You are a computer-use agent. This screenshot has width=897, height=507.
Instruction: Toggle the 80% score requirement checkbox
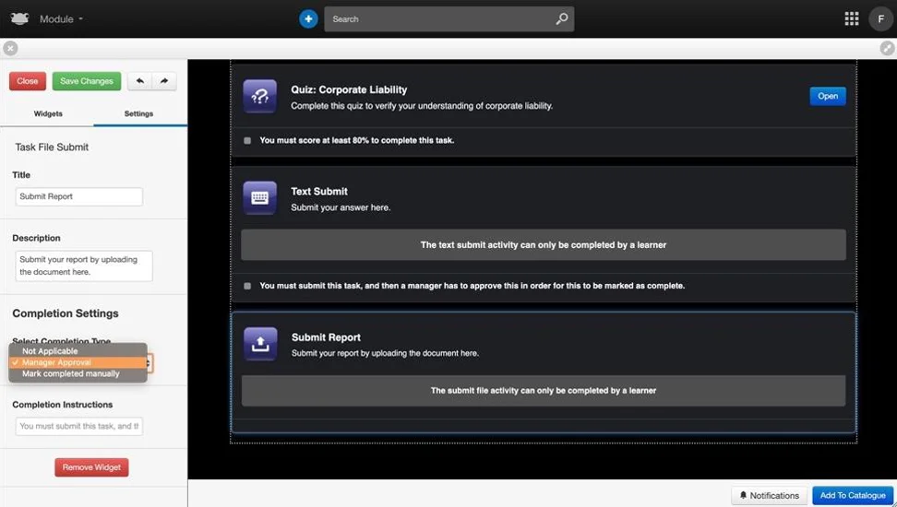pos(247,141)
